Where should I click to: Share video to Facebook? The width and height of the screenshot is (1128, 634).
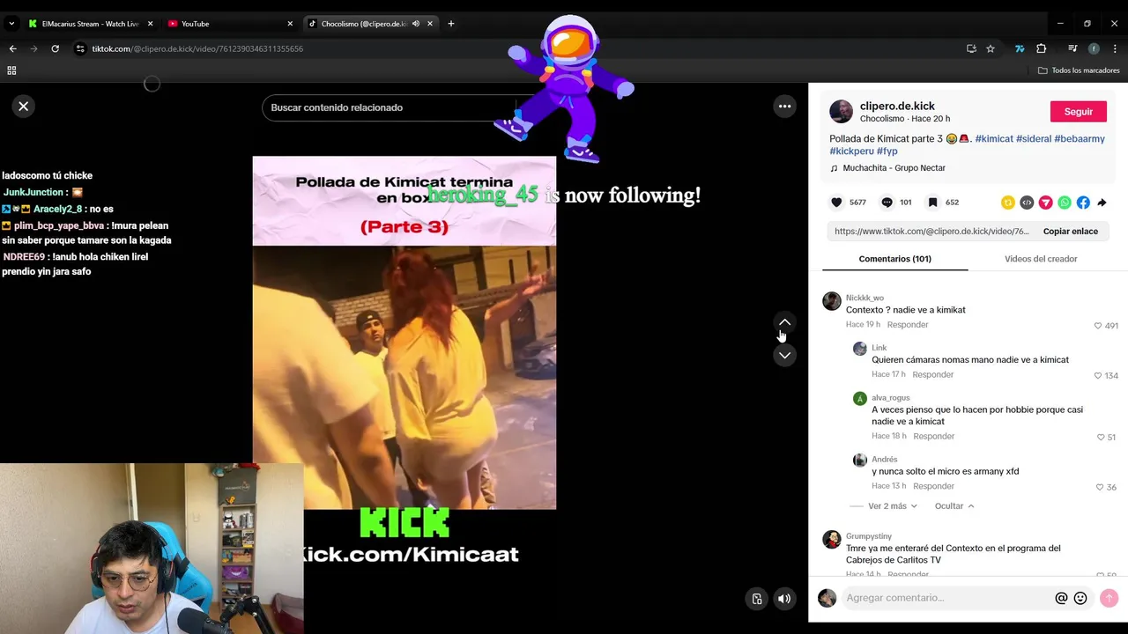[1083, 203]
